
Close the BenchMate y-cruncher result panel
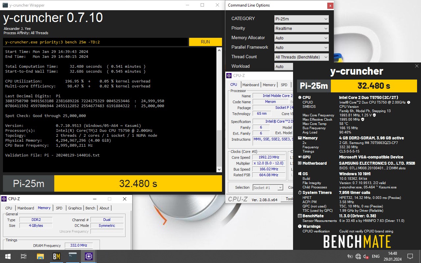[x=417, y=66]
